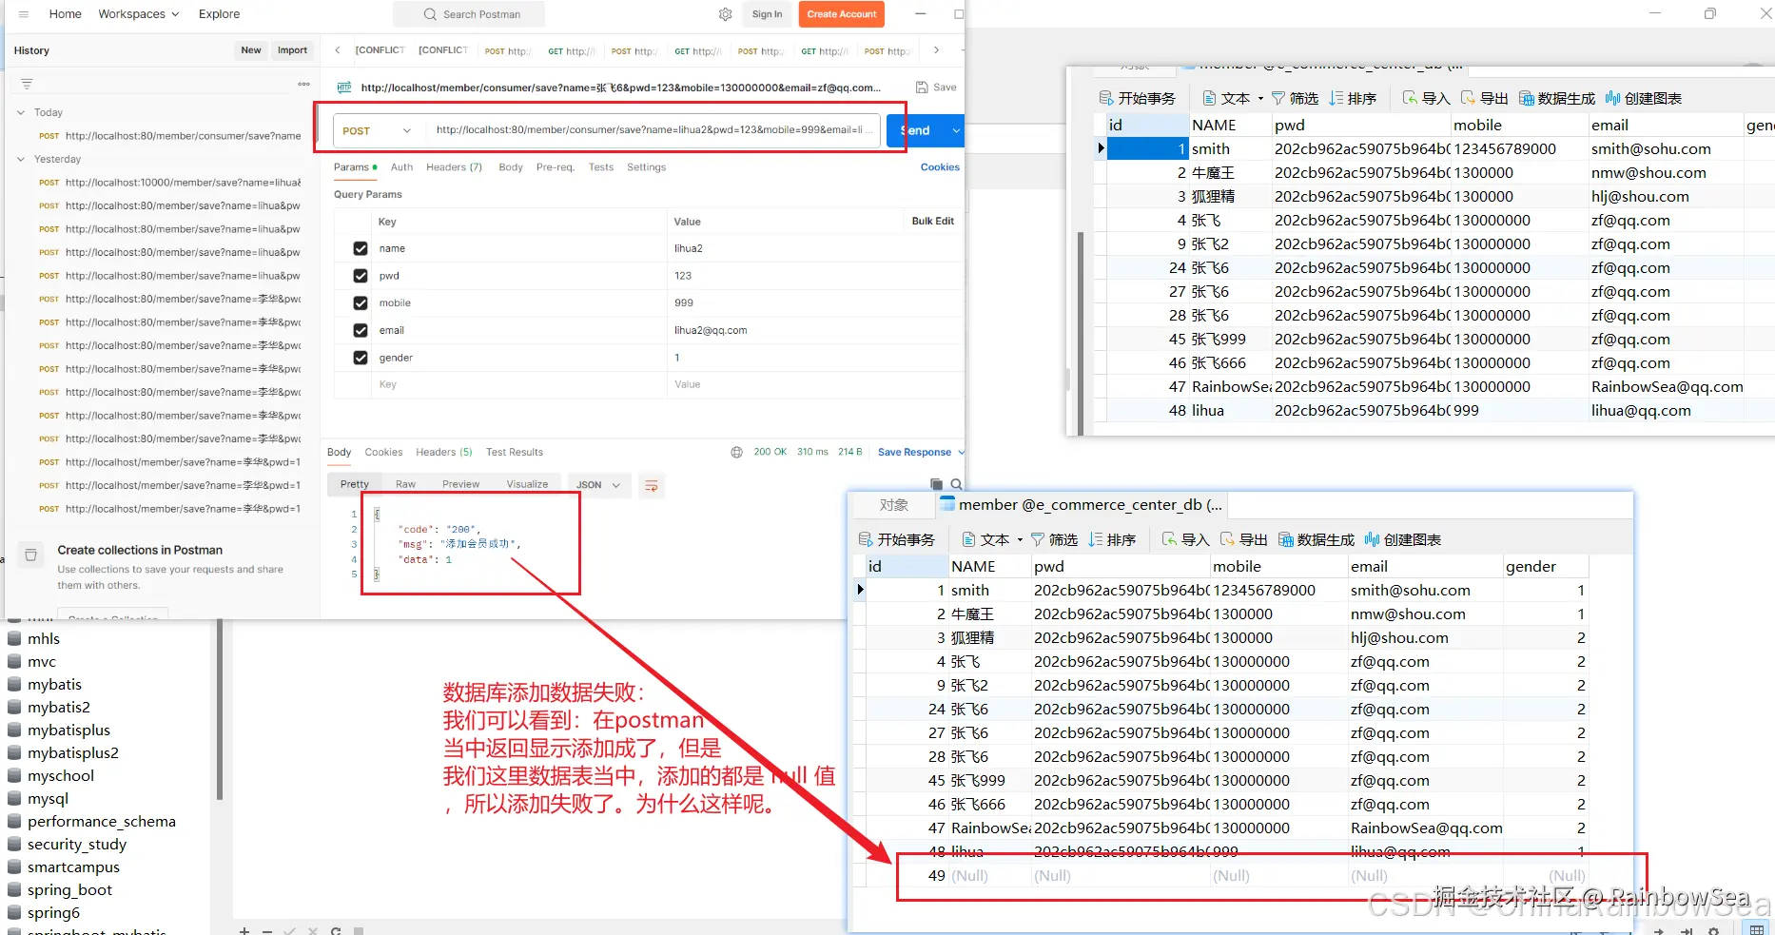Screen dimensions: 1775x935
Task: Click 开始事务 in the upper Navicat window
Action: pyautogui.click(x=1137, y=98)
